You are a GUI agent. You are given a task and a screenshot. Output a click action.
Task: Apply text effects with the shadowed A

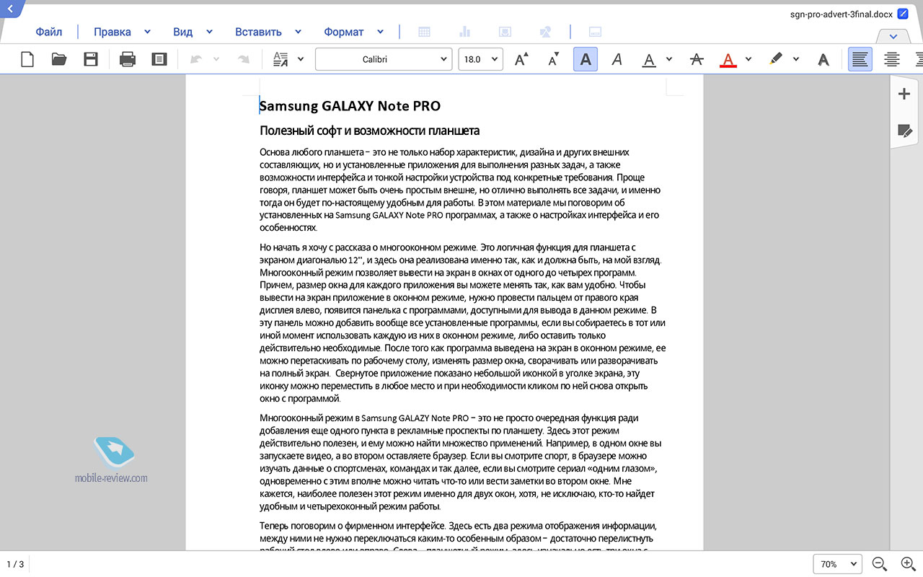pos(823,59)
